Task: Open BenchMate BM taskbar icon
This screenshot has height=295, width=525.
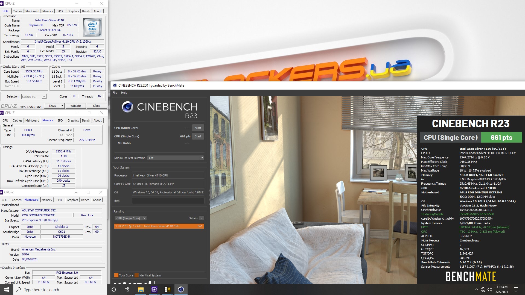Action: click(167, 290)
